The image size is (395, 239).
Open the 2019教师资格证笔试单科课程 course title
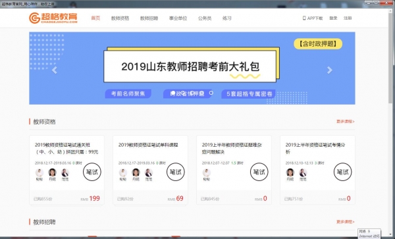[x=148, y=145]
